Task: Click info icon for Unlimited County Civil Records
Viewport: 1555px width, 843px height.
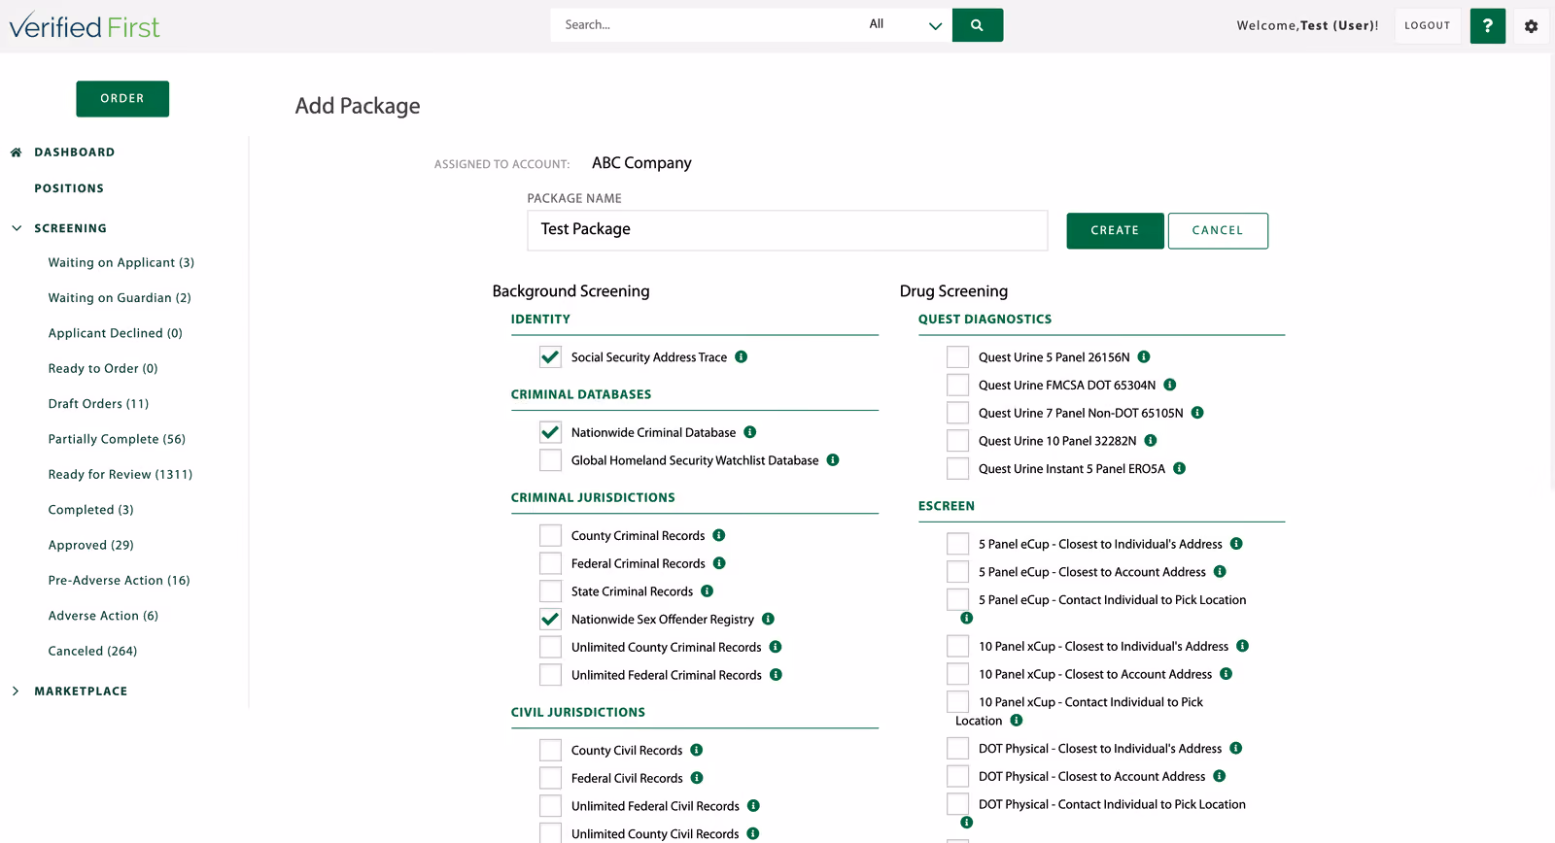Action: point(753,833)
